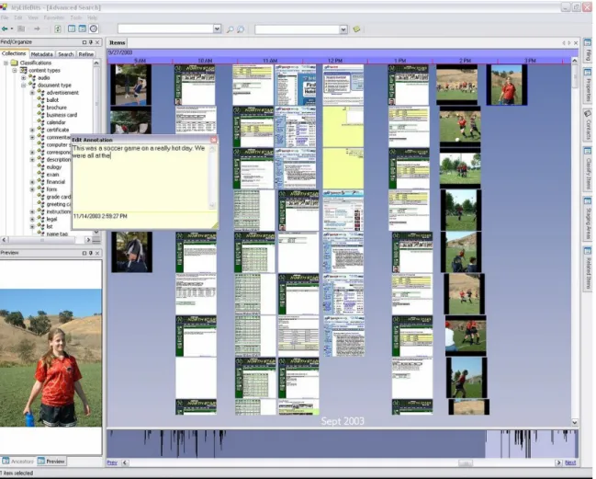Expand the advertisement tree node
The width and height of the screenshot is (596, 479).
pyautogui.click(x=32, y=93)
